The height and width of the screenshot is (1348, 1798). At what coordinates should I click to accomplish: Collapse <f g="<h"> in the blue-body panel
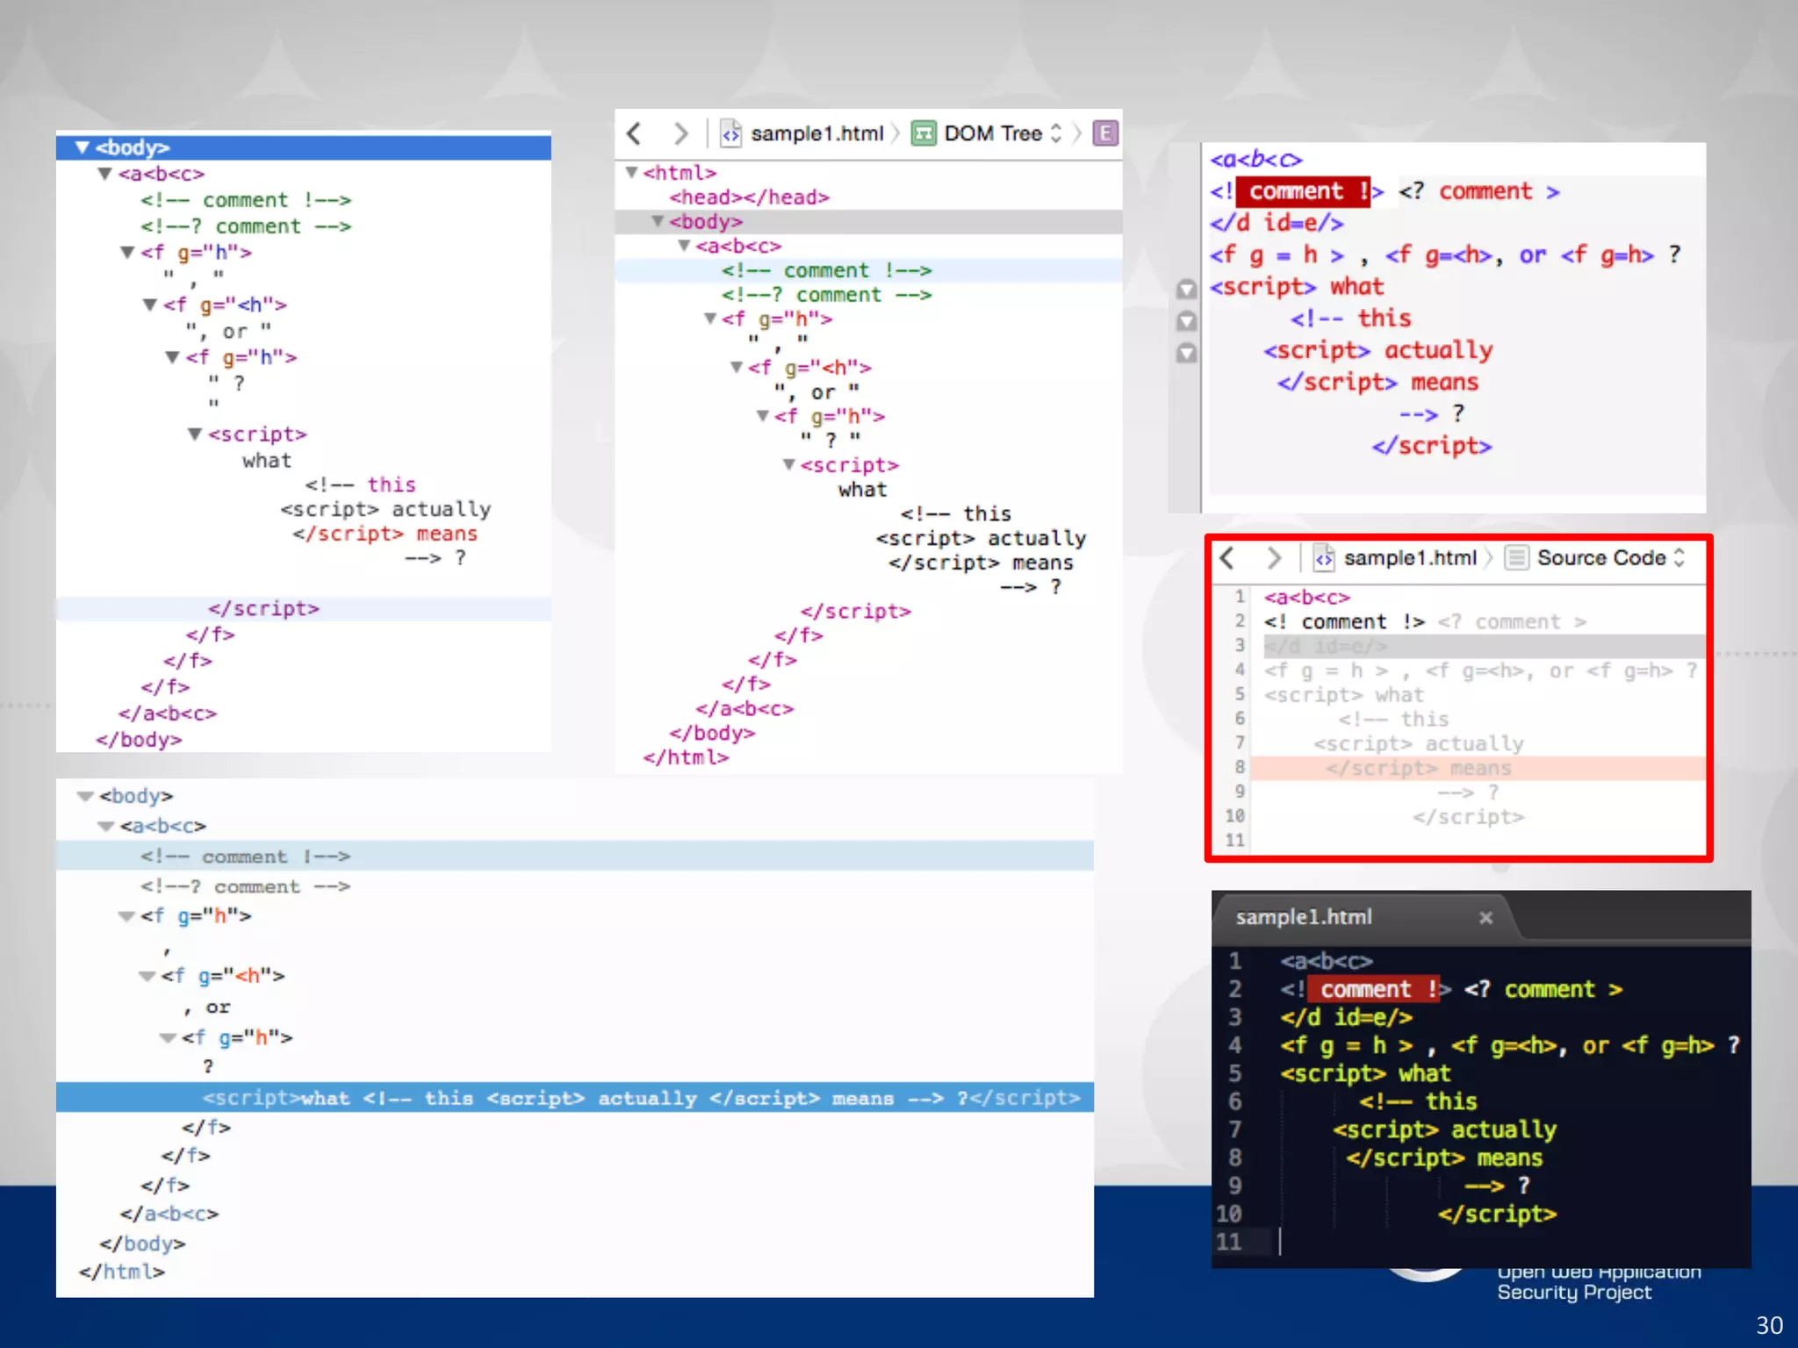click(x=150, y=305)
